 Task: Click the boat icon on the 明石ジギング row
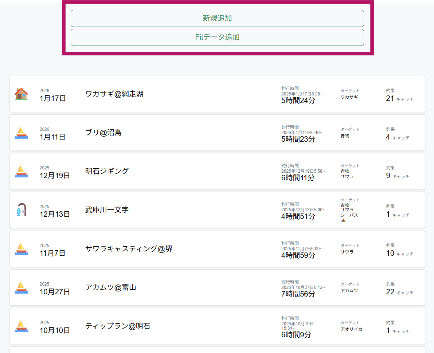tap(21, 172)
